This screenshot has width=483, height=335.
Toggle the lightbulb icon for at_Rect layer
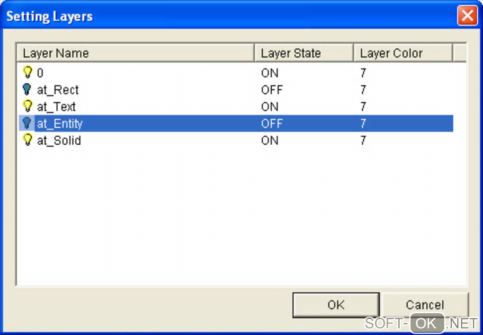pyautogui.click(x=27, y=89)
